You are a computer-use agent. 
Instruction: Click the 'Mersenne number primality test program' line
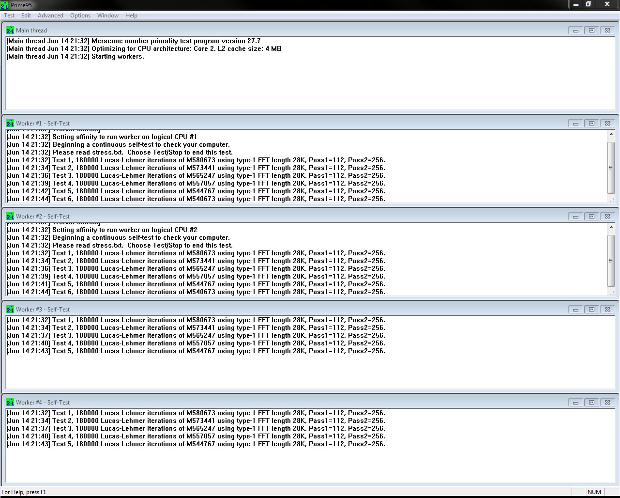coord(134,41)
